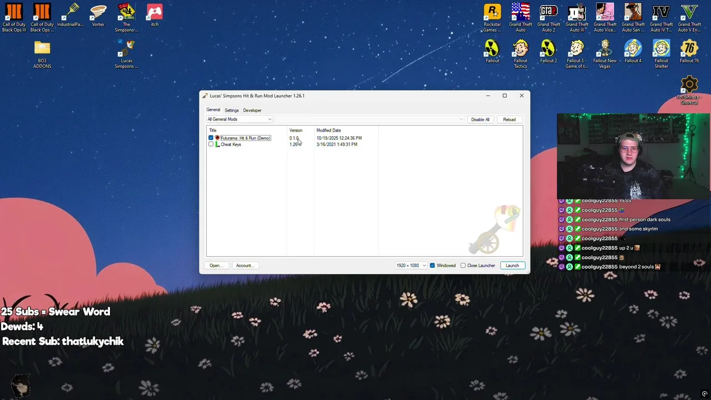Viewport: 711px width, 400px height.
Task: Open the Fallout 76 shortcut
Action: [x=689, y=51]
